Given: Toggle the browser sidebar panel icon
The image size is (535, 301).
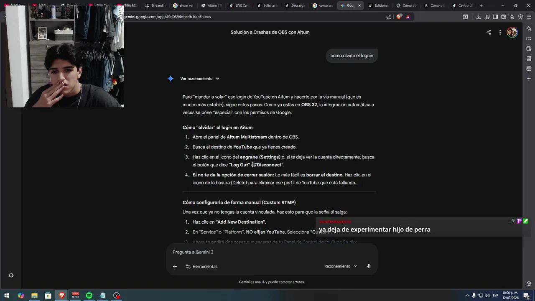Looking at the screenshot, I should click(x=495, y=17).
